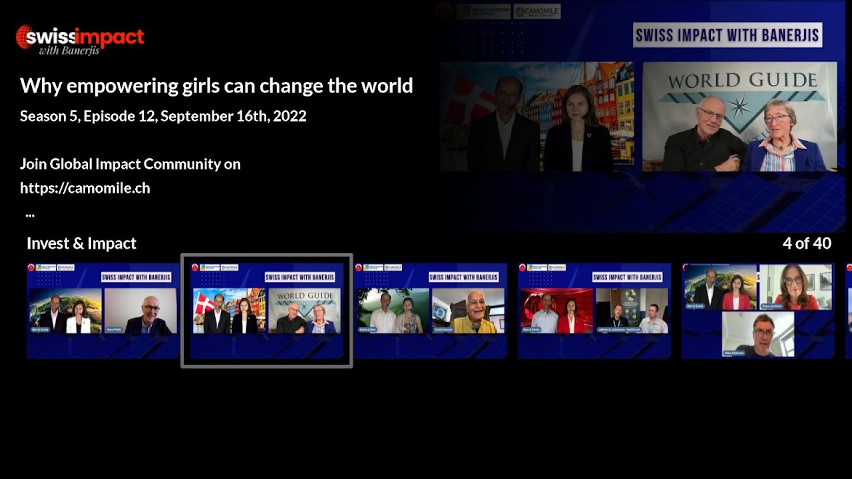This screenshot has height=479, width=852.
Task: Click the red circle icon on first thumbnail
Action: [x=31, y=267]
